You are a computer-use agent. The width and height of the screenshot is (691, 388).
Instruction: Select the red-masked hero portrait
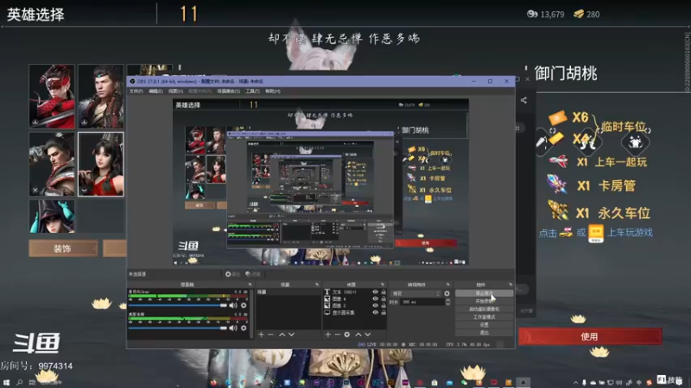(x=52, y=97)
